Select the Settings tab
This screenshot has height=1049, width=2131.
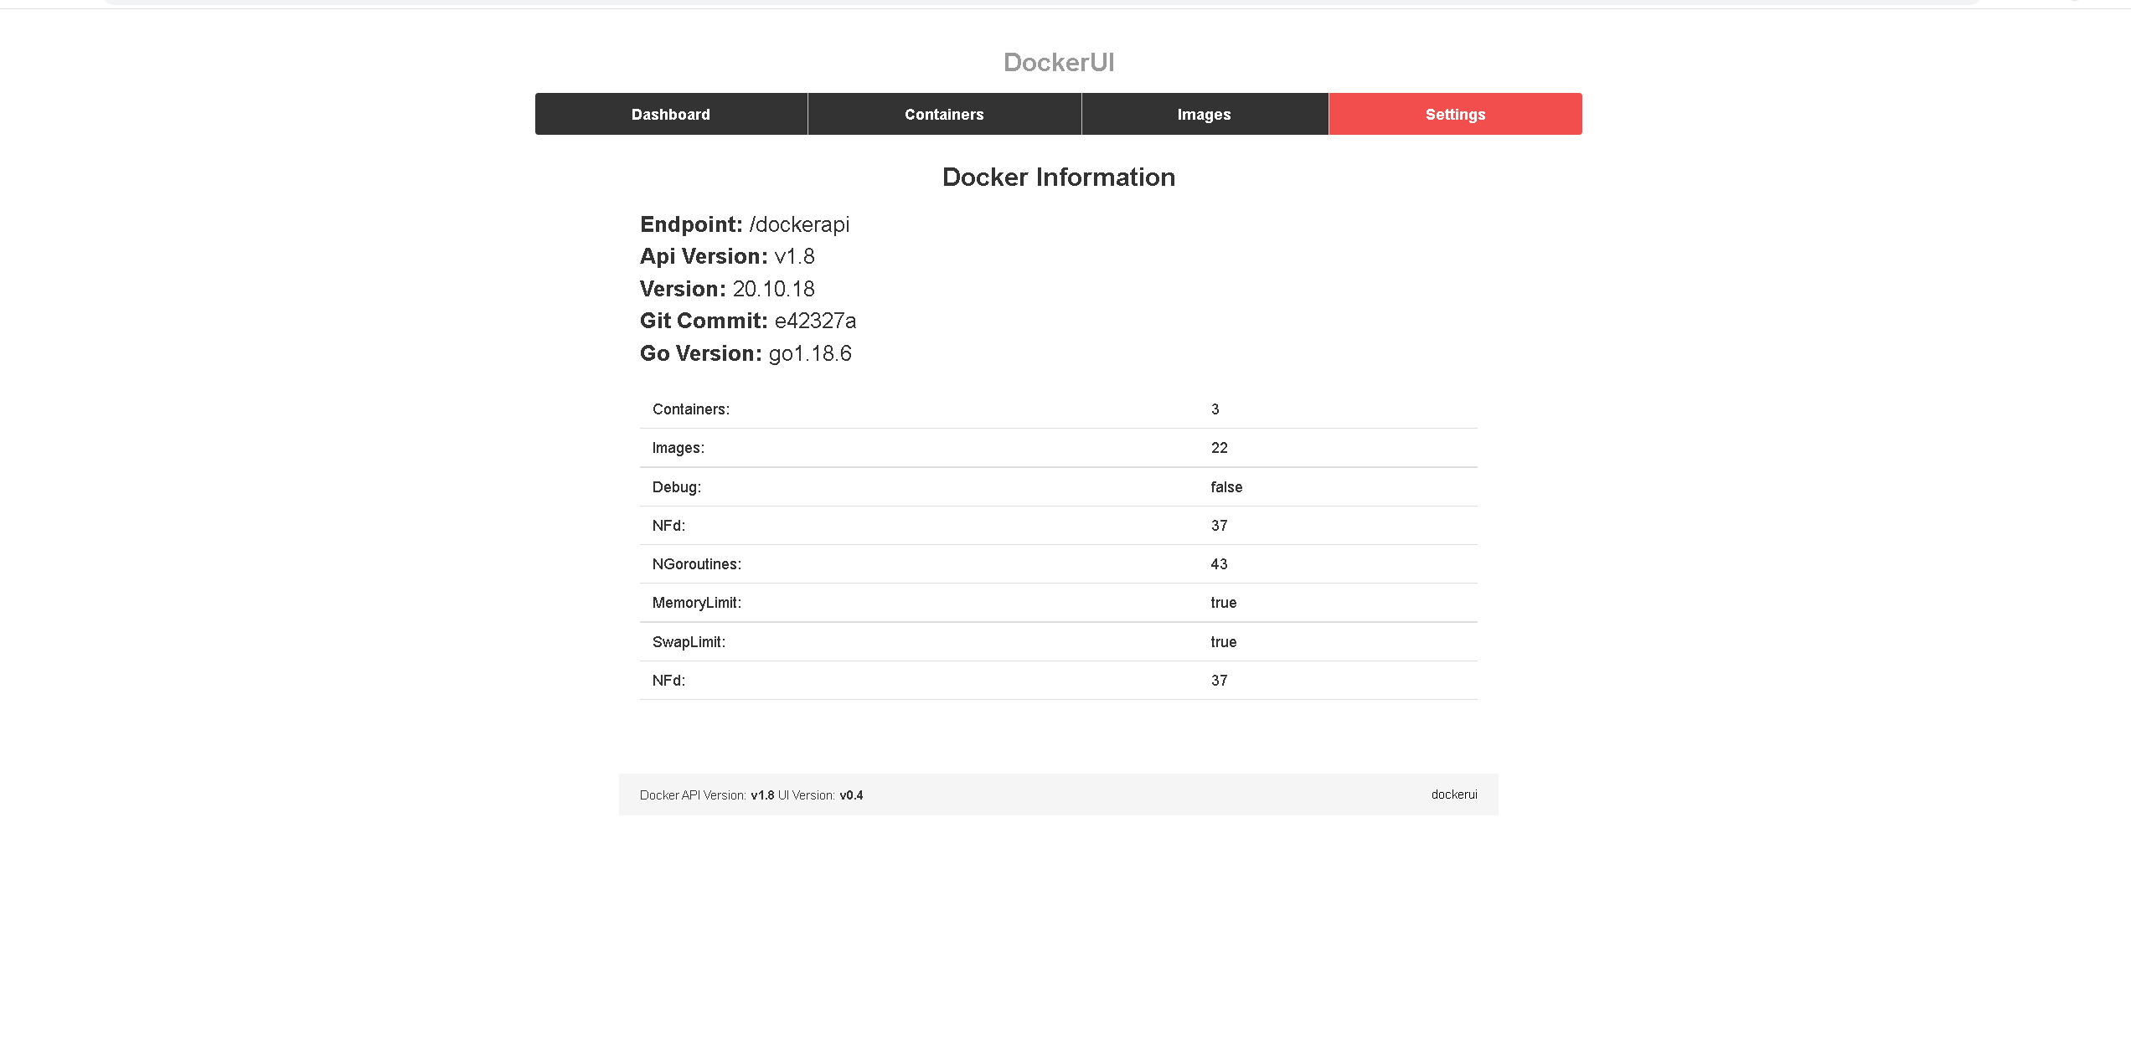coord(1455,115)
